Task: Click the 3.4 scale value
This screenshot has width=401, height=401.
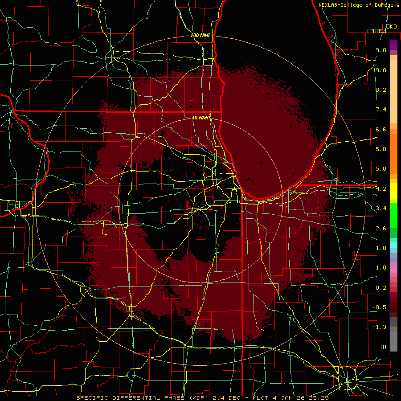Action: [381, 209]
